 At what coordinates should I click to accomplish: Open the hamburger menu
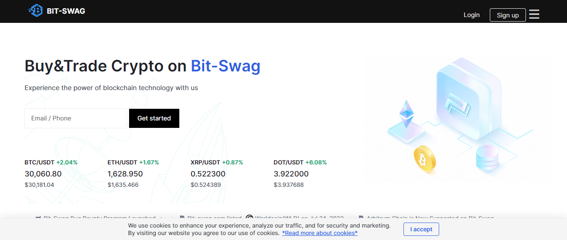[534, 15]
